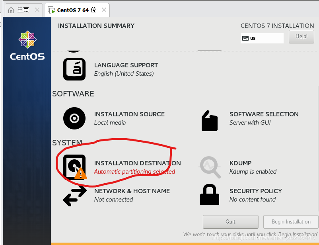Click the SOFTWARE section heading

click(73, 94)
